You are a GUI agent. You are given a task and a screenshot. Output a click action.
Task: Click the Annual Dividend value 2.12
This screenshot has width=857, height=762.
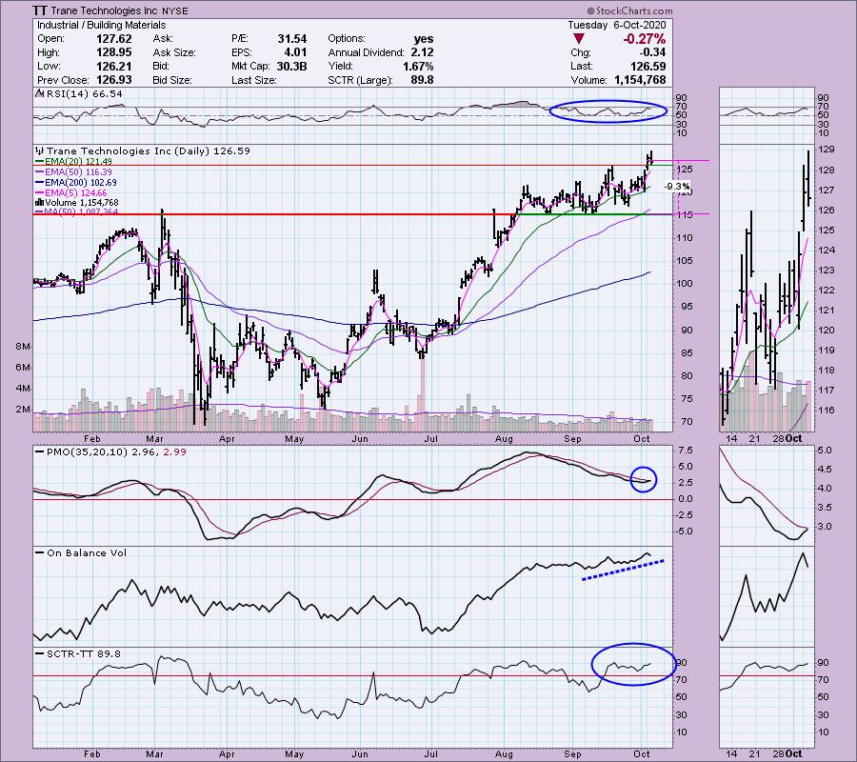[422, 52]
